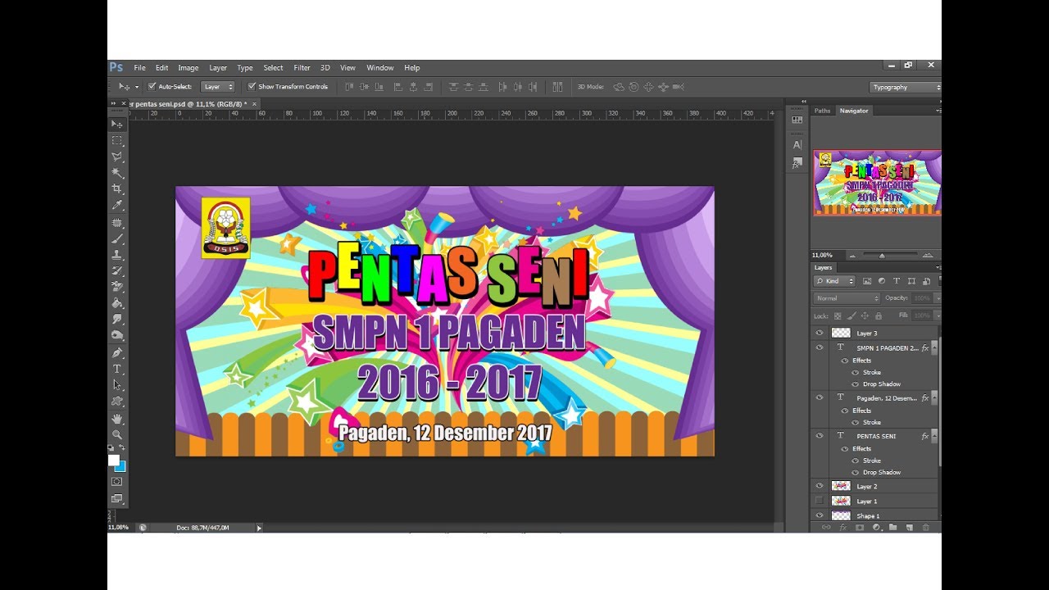Select the Sponge tool

117,336
